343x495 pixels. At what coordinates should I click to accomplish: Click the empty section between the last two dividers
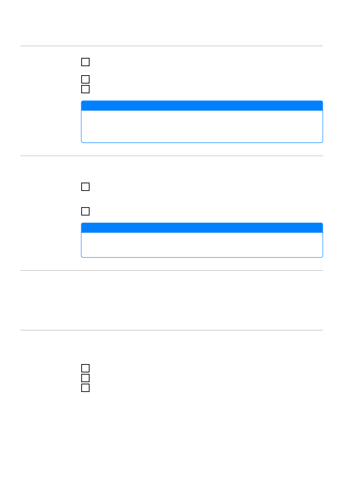pyautogui.click(x=171, y=300)
